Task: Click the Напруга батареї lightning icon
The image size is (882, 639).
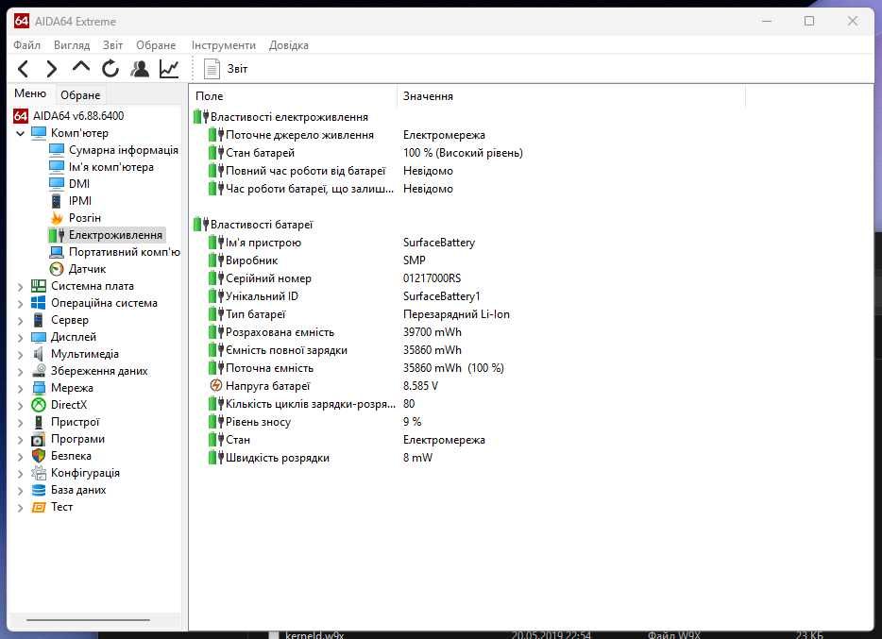Action: pos(216,385)
